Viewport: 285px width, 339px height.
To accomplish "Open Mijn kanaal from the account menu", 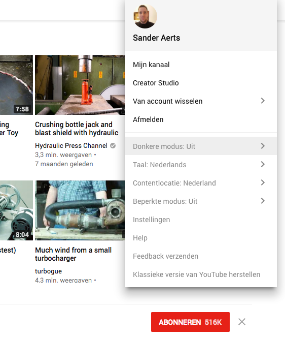I will 201,65.
